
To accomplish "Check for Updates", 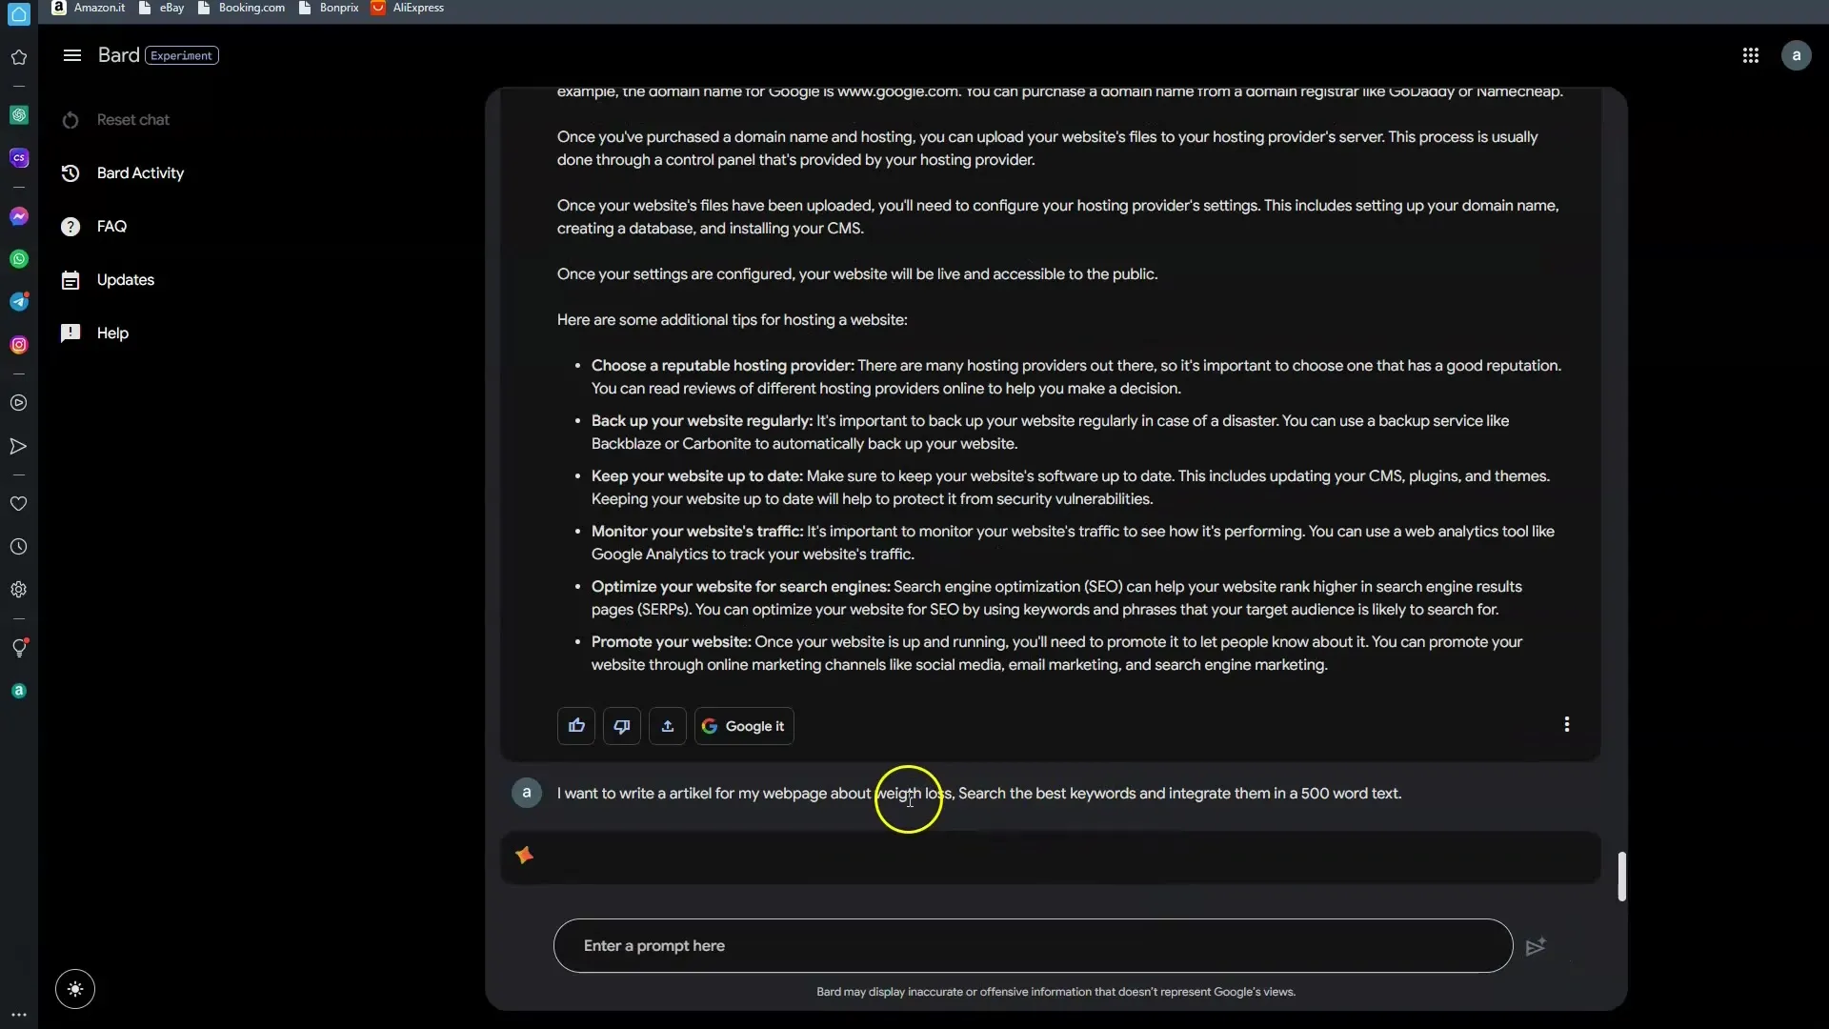I will (126, 279).
